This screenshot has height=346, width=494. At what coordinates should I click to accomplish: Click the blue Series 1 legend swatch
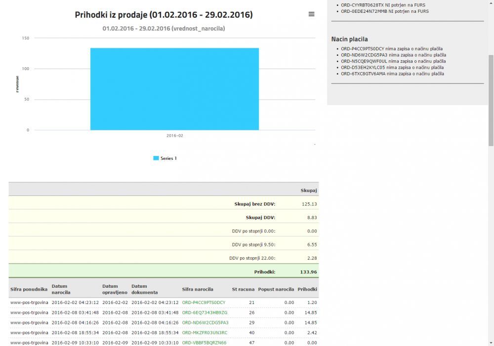(156, 158)
